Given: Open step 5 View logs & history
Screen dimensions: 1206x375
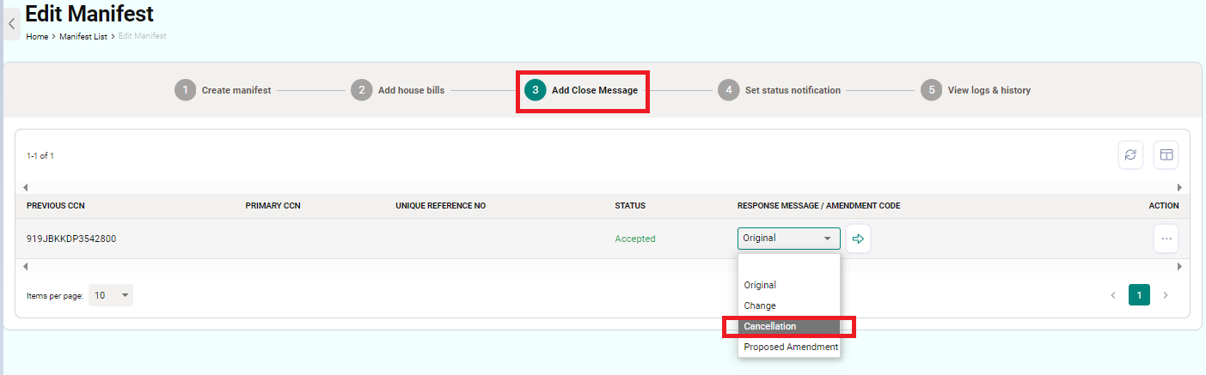Looking at the screenshot, I should pyautogui.click(x=976, y=90).
